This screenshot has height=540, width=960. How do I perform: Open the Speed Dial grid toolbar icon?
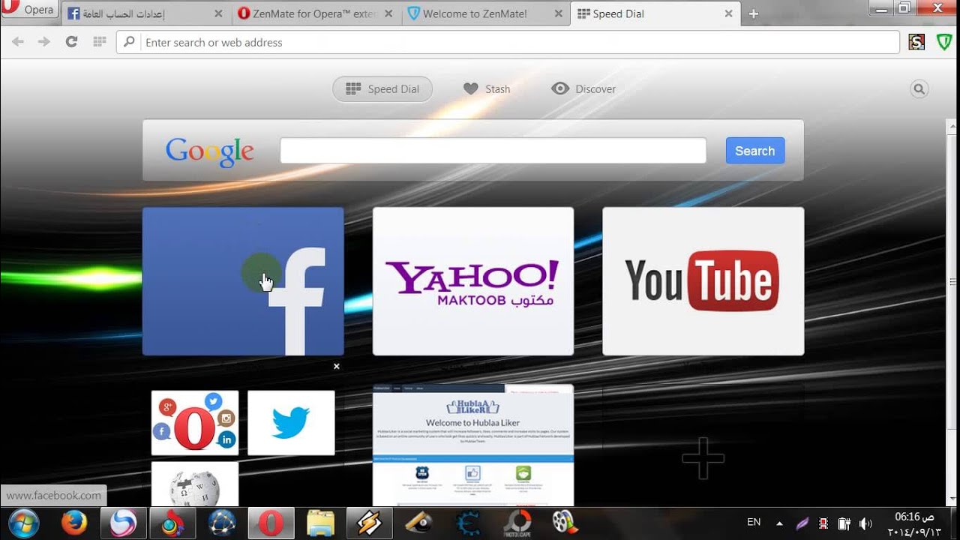pyautogui.click(x=98, y=42)
